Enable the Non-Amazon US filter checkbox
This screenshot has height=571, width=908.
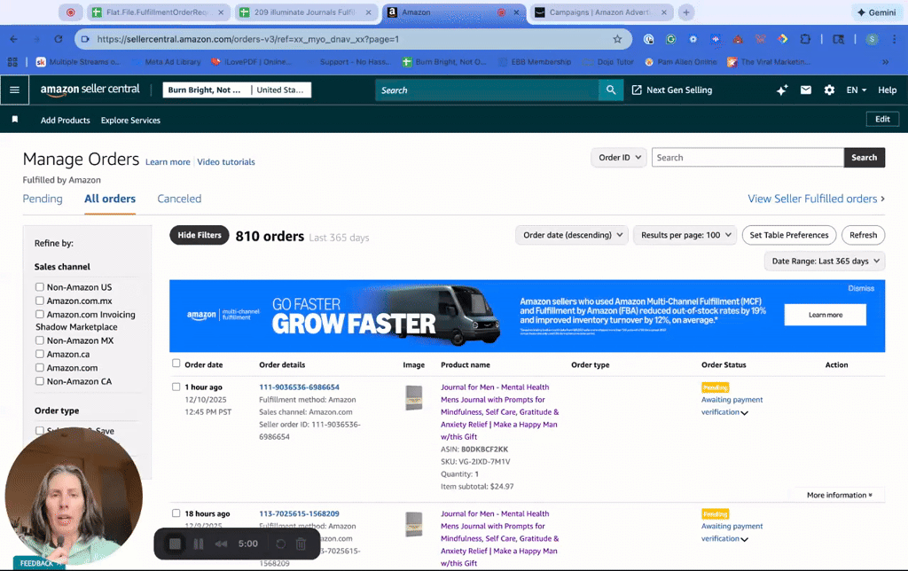coord(40,287)
